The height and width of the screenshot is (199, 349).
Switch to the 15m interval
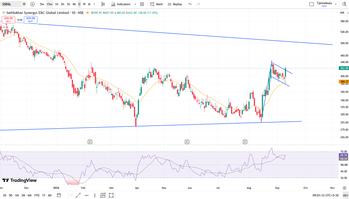click(50, 4)
